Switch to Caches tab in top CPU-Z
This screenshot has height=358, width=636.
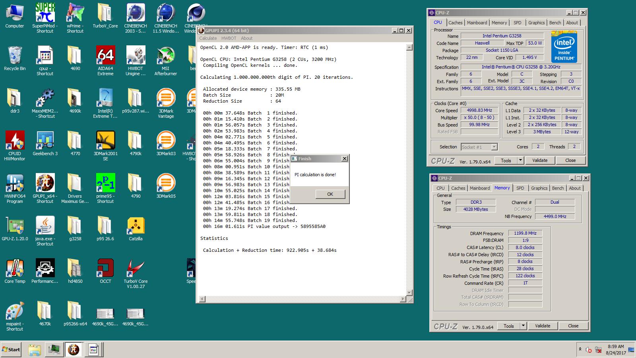pos(455,23)
